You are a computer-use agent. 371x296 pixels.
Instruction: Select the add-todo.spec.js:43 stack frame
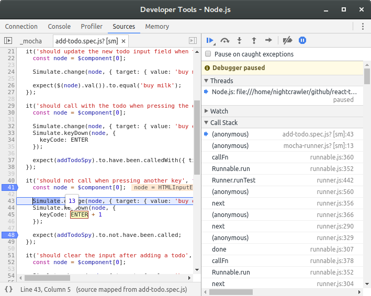pos(282,134)
